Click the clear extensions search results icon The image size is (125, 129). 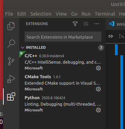(86, 24)
